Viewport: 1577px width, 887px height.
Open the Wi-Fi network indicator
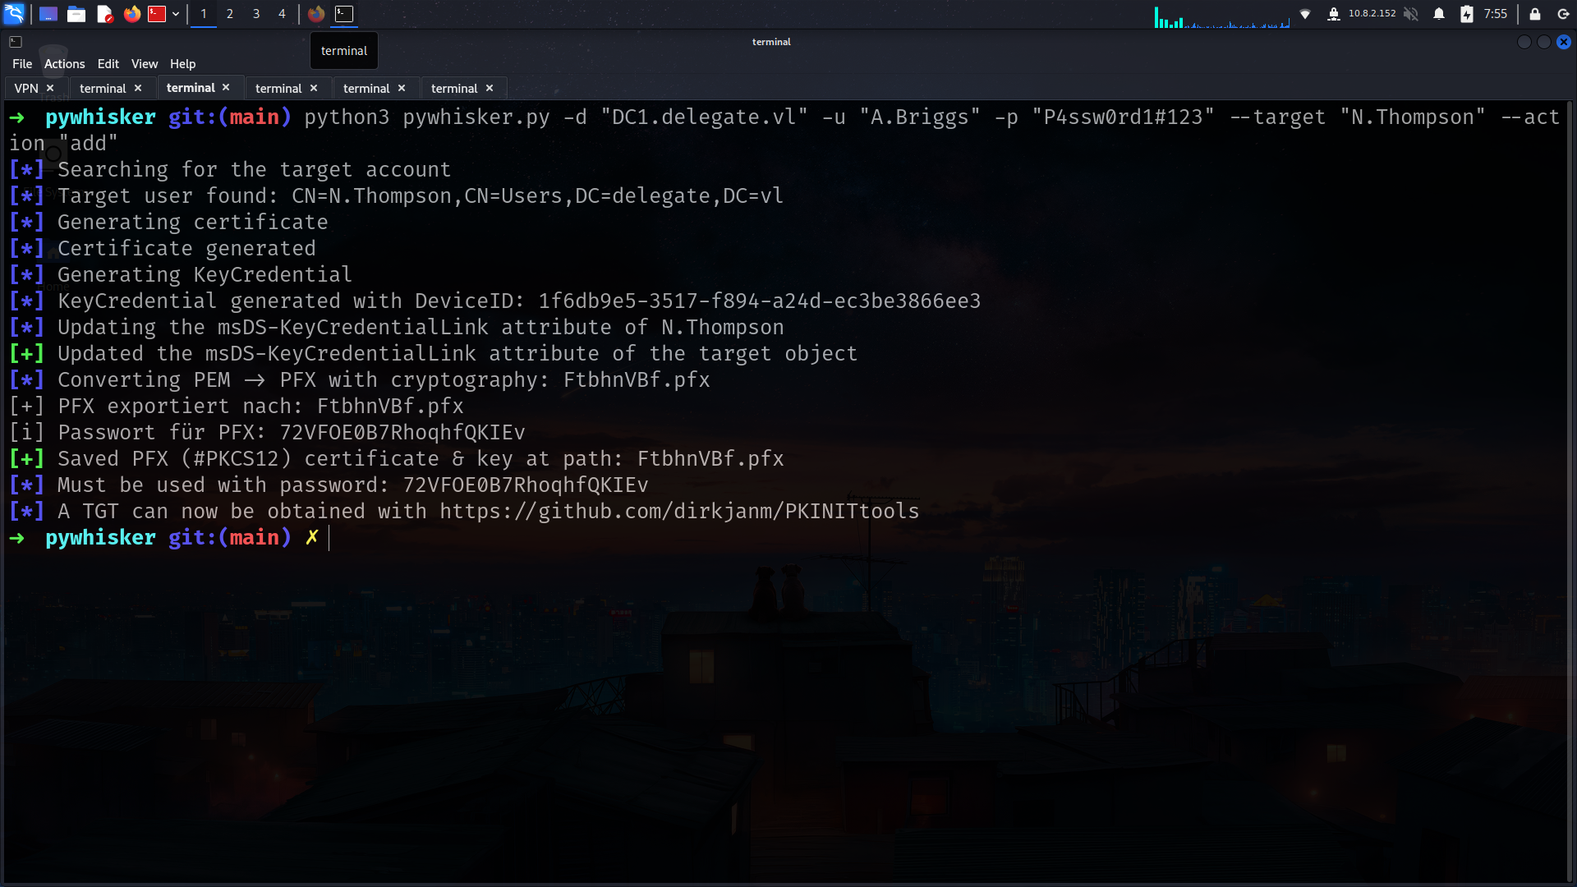pyautogui.click(x=1305, y=14)
